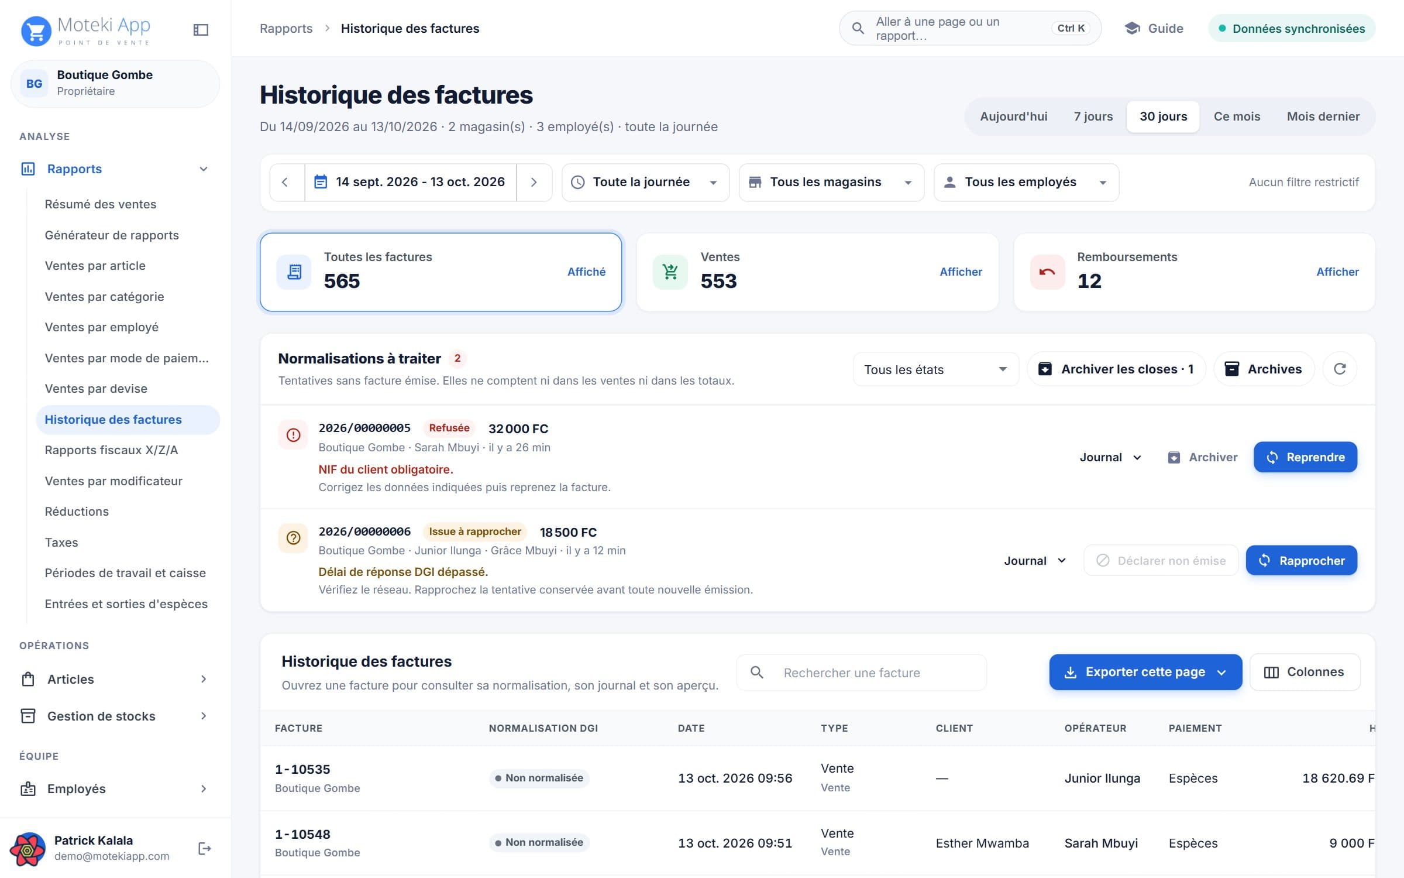Click the BG store badge
This screenshot has height=878, width=1404.
click(34, 84)
